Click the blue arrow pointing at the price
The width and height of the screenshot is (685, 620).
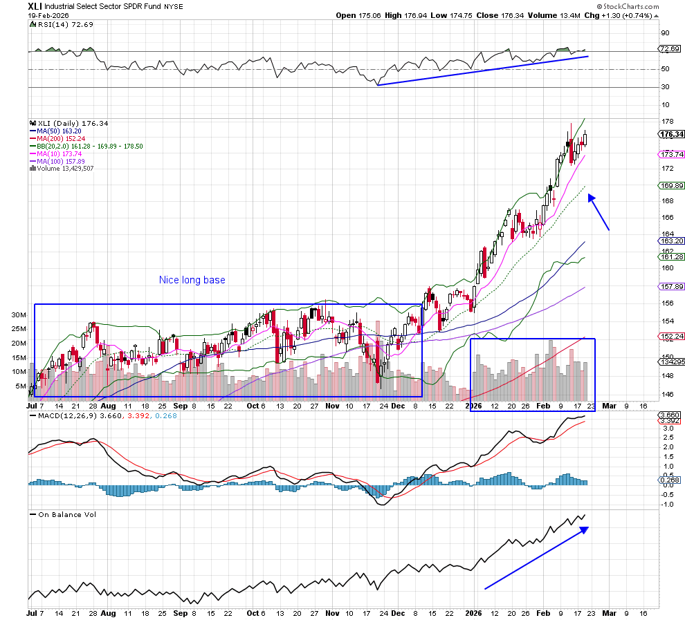click(x=599, y=212)
